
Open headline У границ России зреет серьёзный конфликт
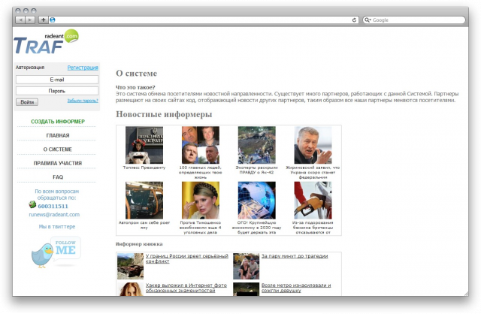pyautogui.click(x=177, y=259)
